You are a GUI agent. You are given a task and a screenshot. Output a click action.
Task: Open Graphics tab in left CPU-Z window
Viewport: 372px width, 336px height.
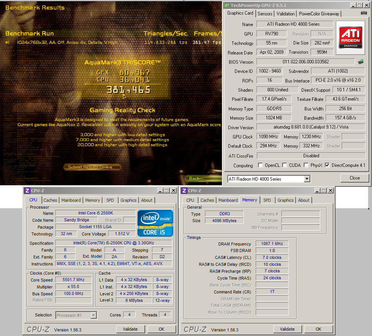pyautogui.click(x=128, y=200)
